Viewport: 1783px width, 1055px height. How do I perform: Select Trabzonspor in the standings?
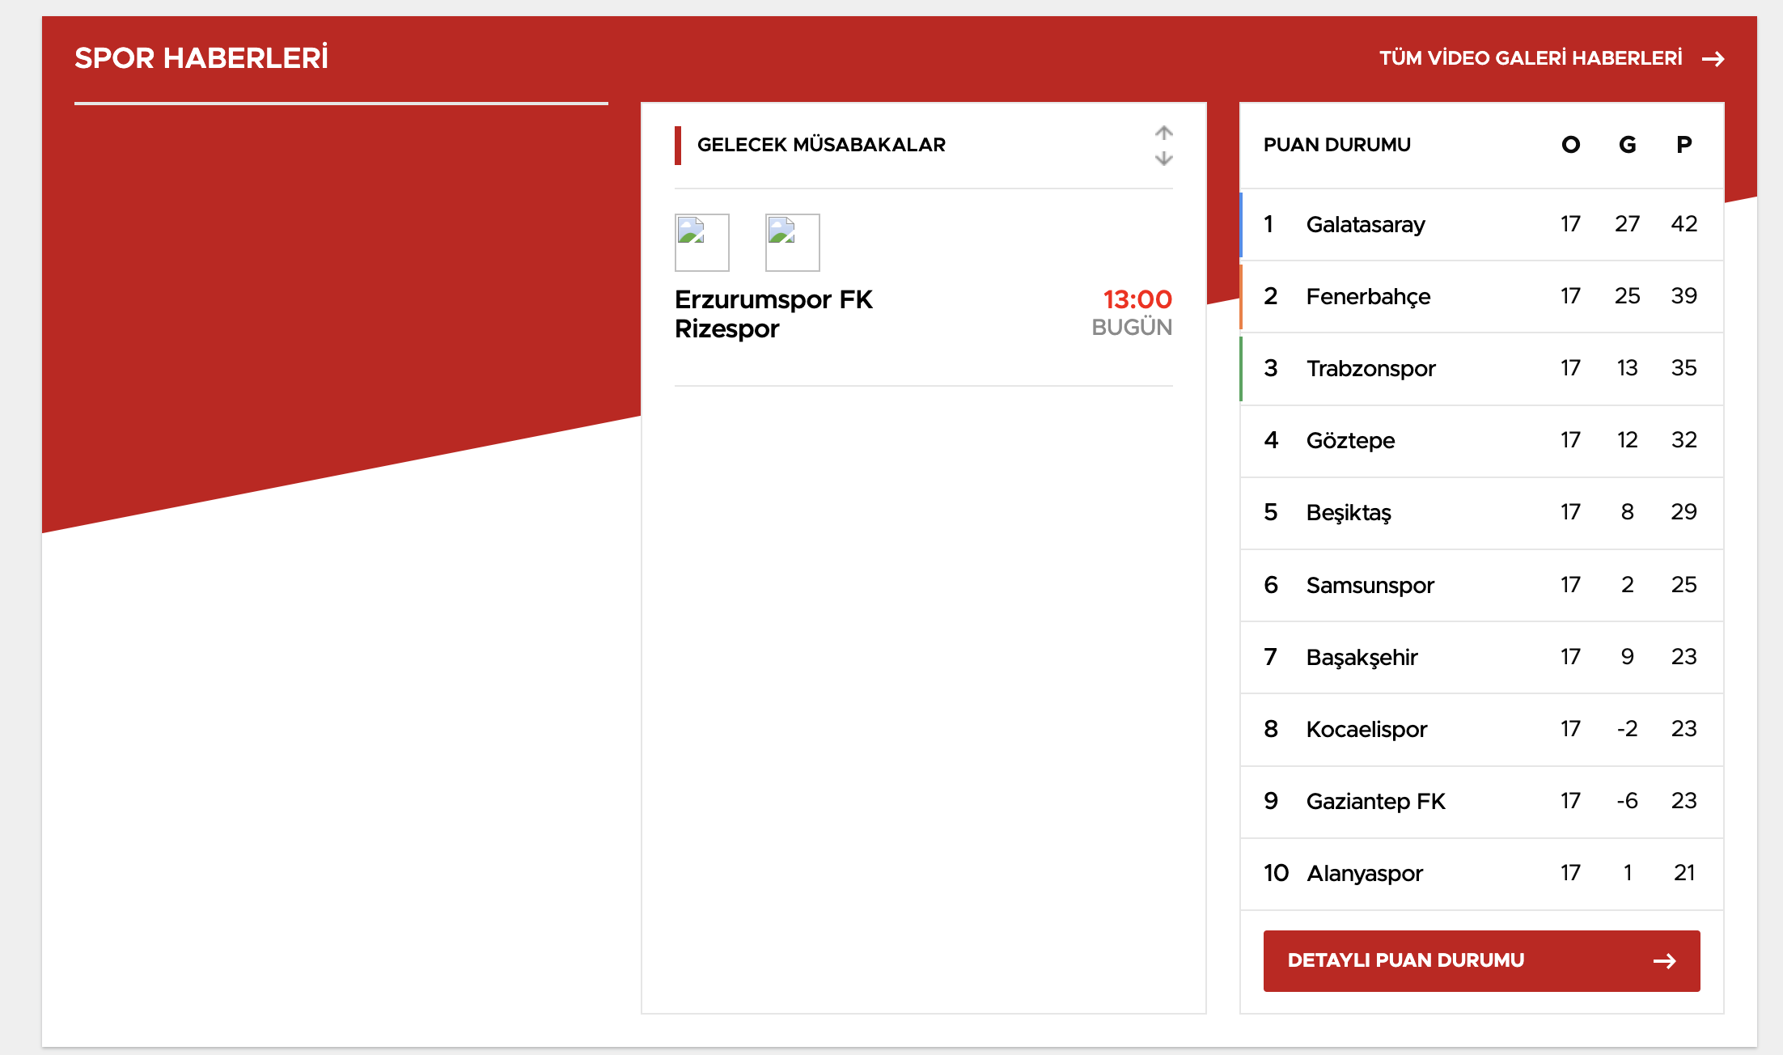click(x=1370, y=368)
